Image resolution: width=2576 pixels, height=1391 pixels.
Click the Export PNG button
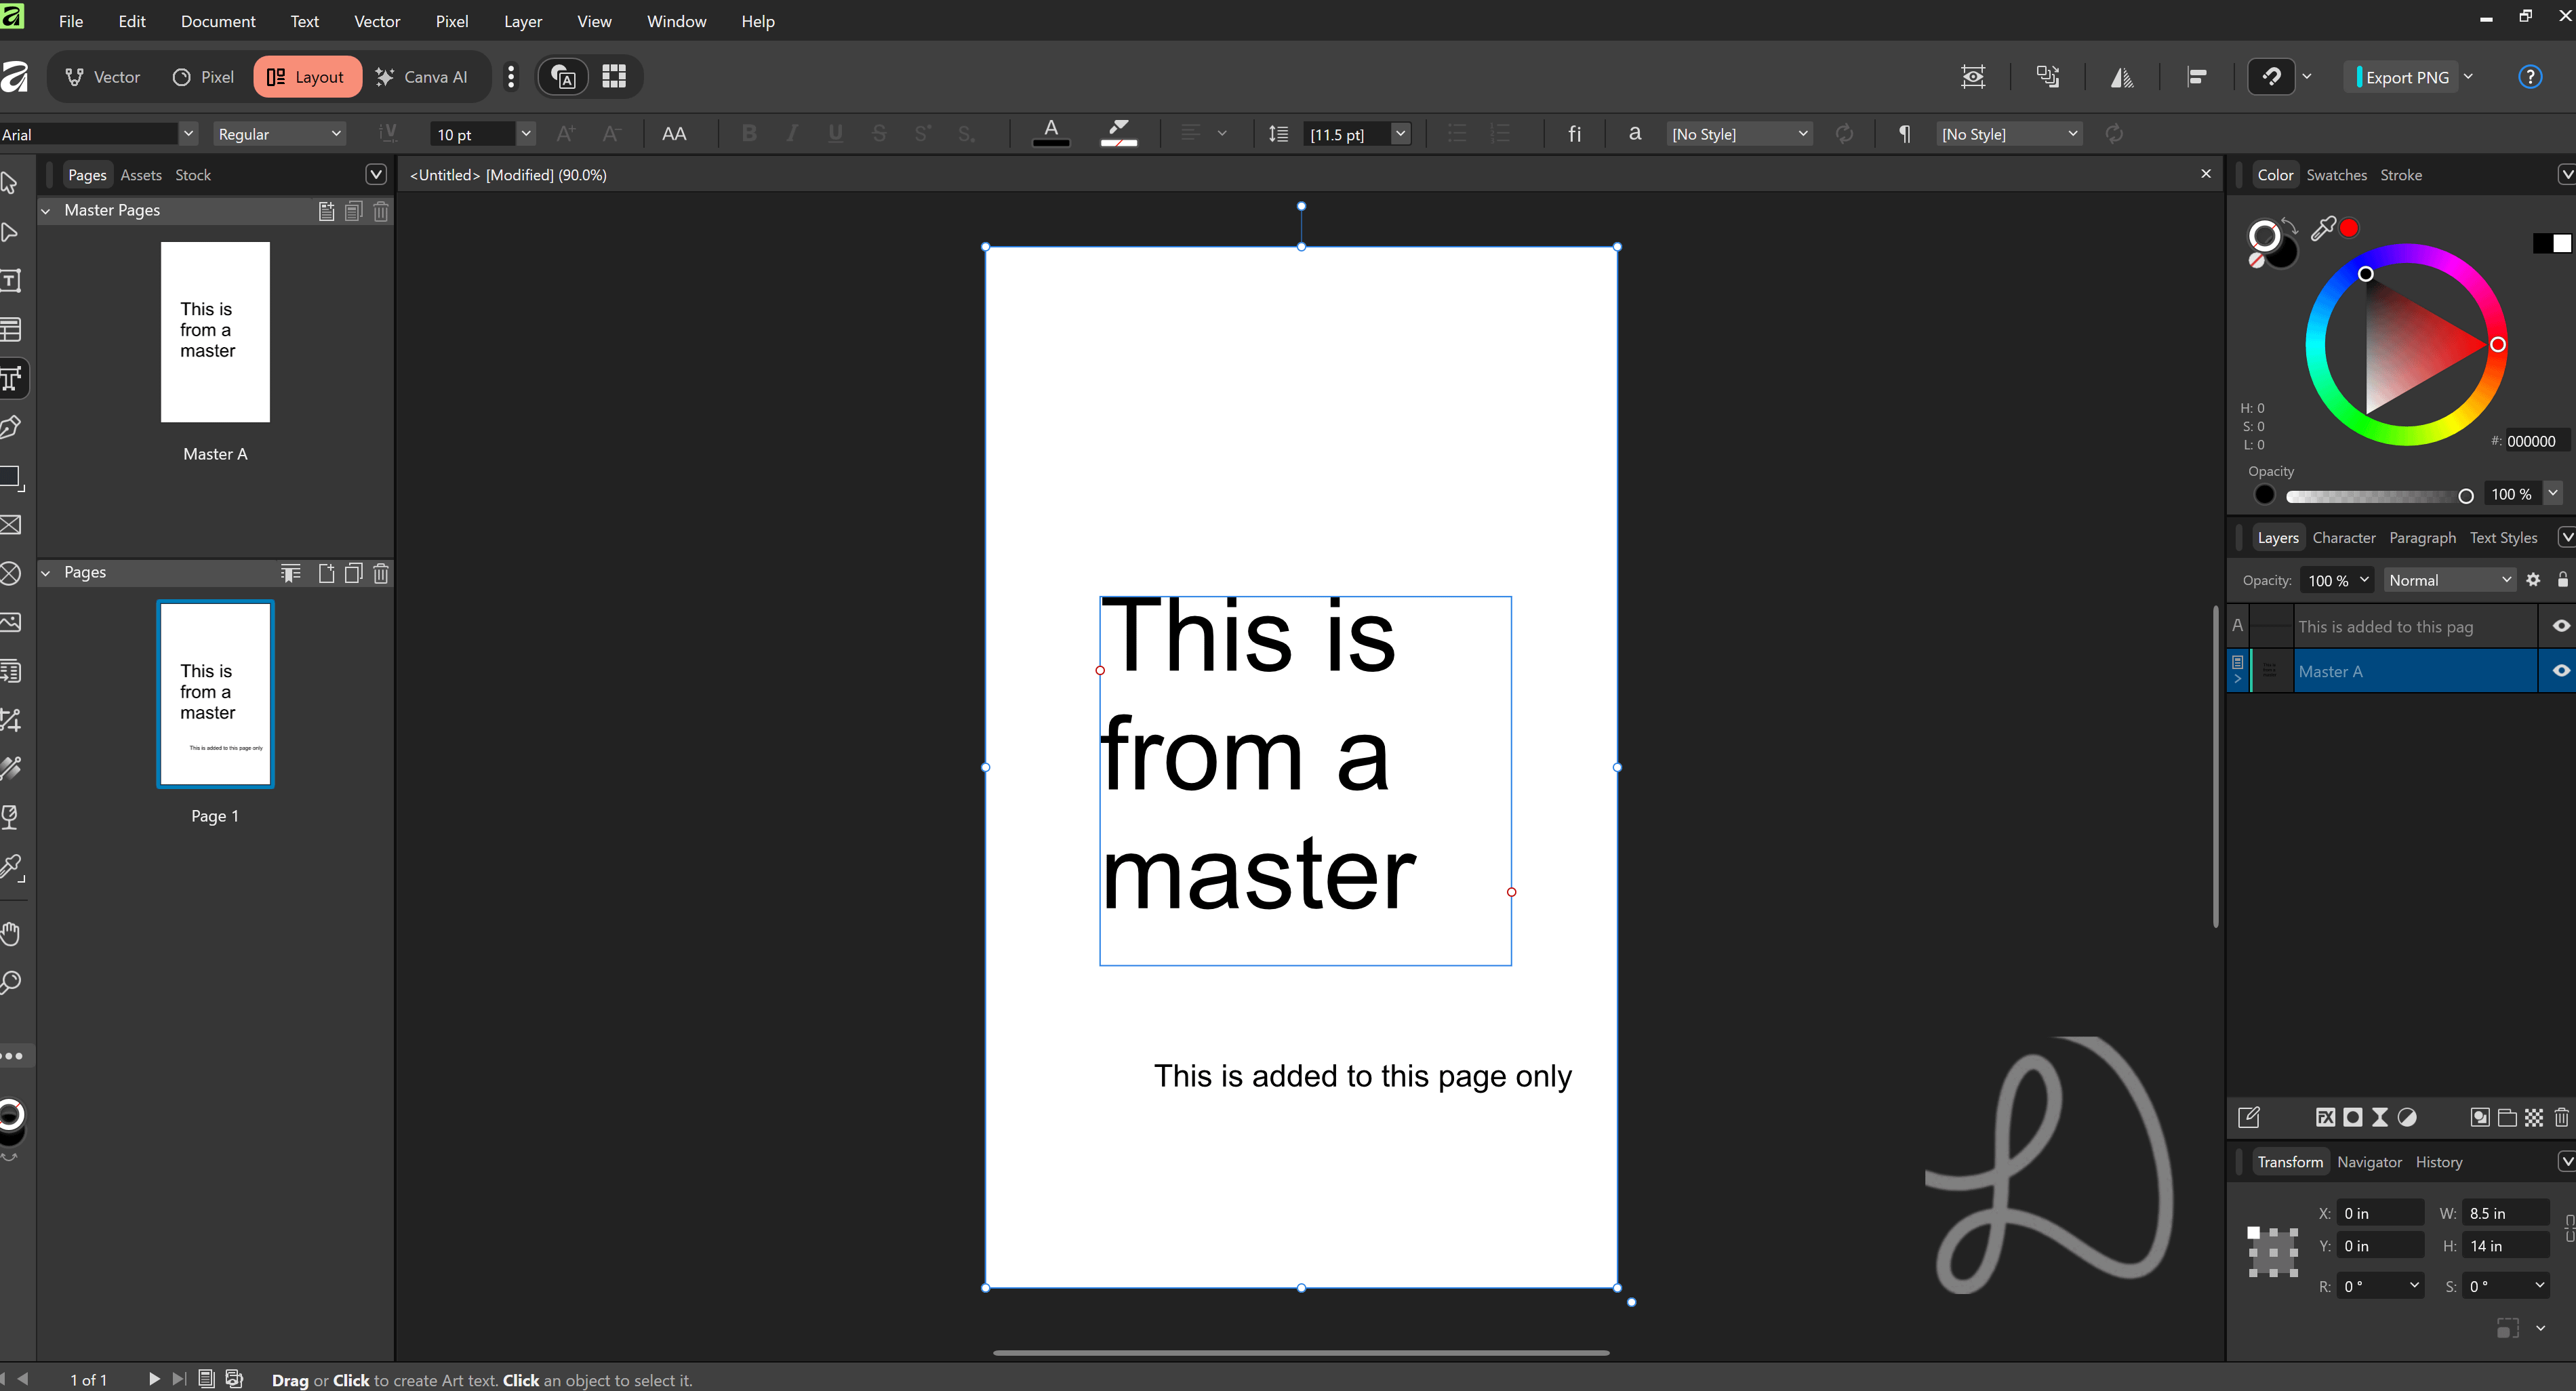pyautogui.click(x=2402, y=77)
